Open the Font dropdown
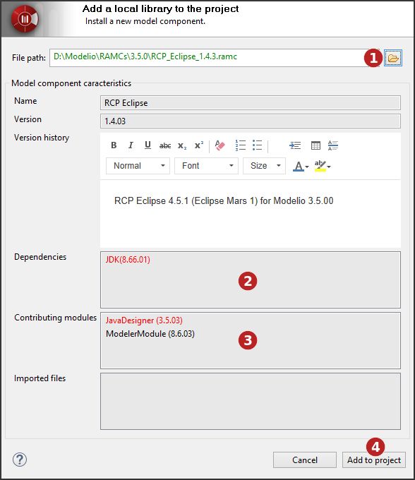 point(206,166)
